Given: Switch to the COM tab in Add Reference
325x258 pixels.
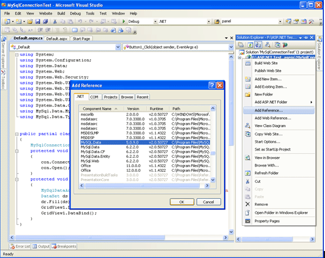Looking at the screenshot, I should point(94,97).
